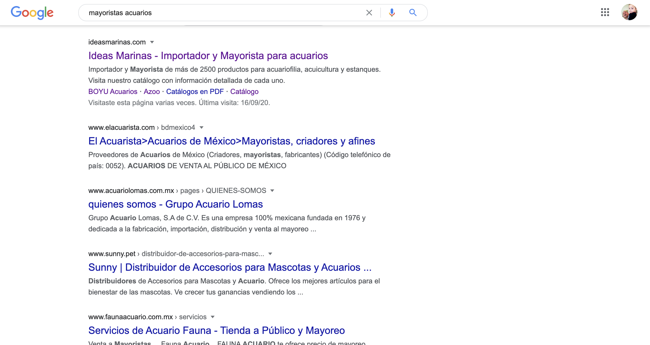Open 'Sunny | Distribuidor de Accesorios' result
This screenshot has height=345, width=650.
tap(230, 267)
